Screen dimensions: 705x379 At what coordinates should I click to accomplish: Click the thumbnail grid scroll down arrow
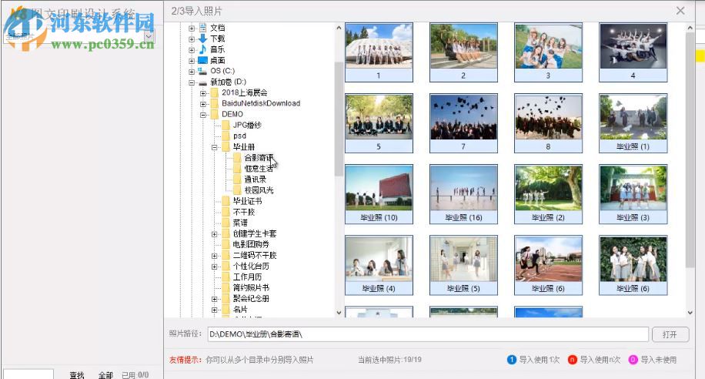pyautogui.click(x=690, y=312)
